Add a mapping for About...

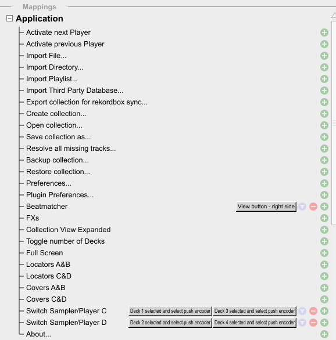tap(324, 334)
